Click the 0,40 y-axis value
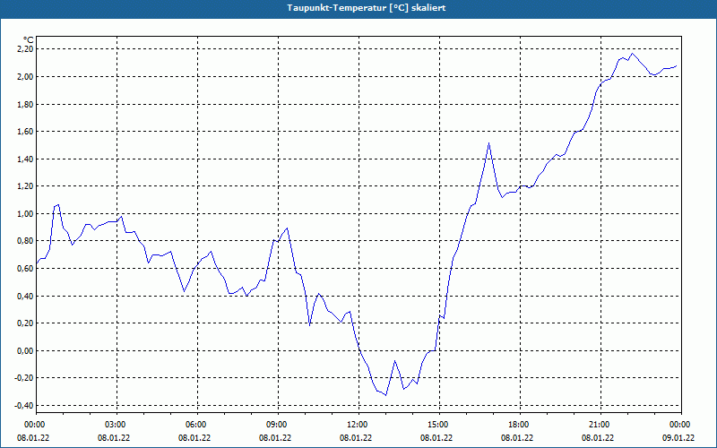This screenshot has width=717, height=448. (26, 296)
